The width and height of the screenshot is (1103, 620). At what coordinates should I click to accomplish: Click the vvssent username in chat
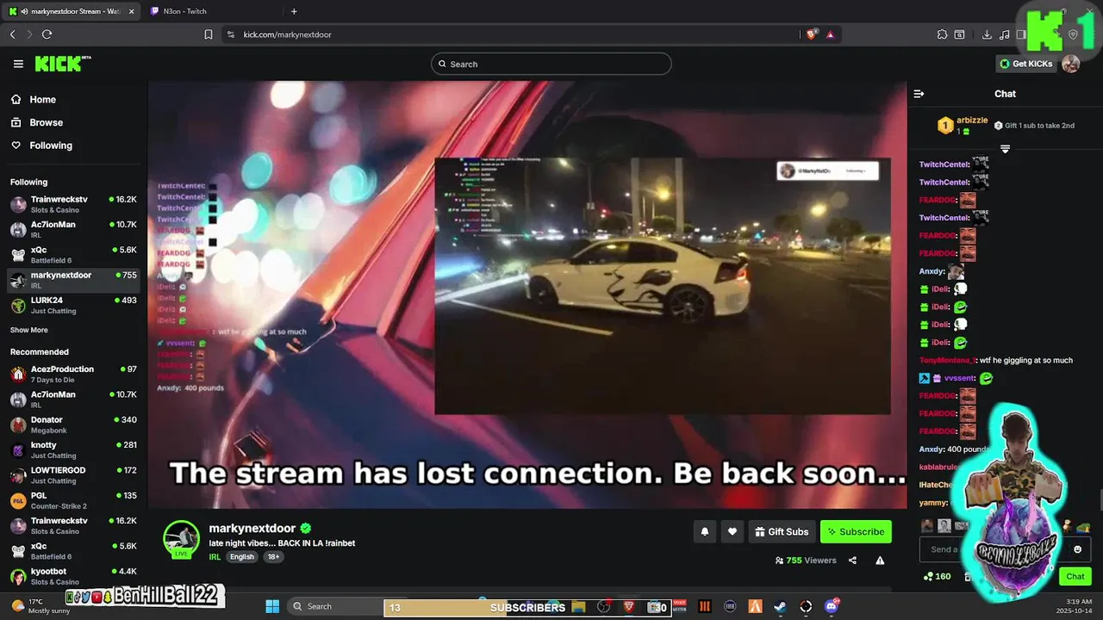pos(959,378)
